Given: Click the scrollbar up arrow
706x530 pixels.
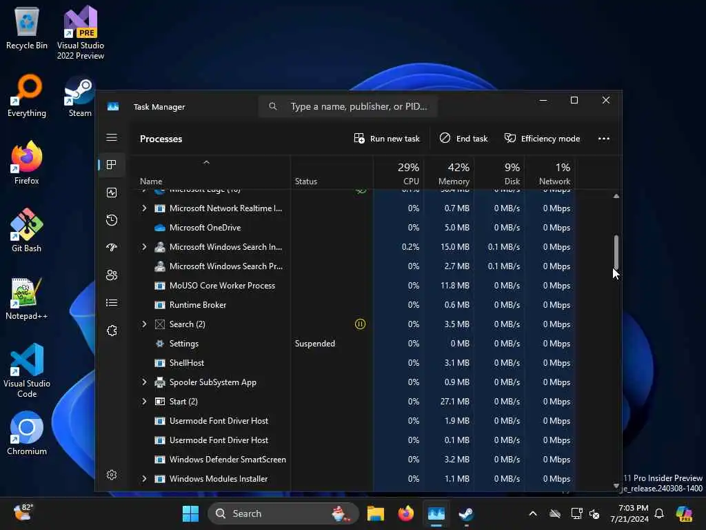Looking at the screenshot, I should coord(616,196).
